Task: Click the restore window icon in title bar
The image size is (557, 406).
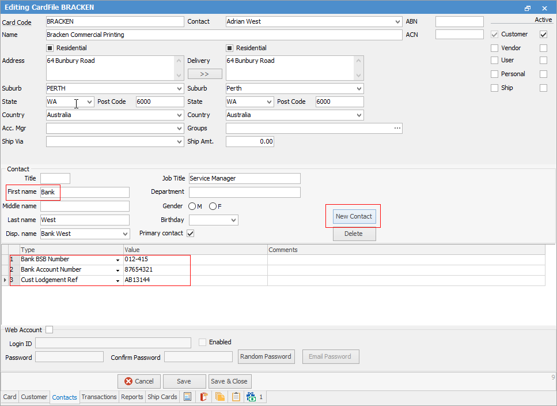Action: pos(527,7)
